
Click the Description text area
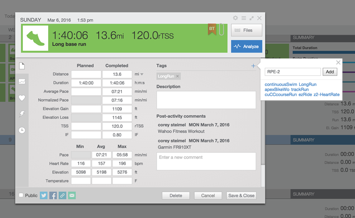[206, 100]
